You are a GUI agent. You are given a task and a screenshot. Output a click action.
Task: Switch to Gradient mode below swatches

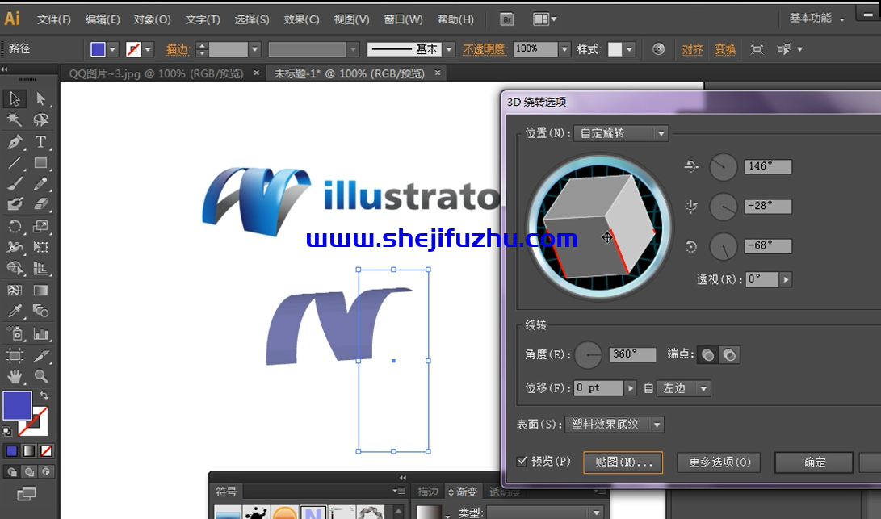click(x=28, y=451)
